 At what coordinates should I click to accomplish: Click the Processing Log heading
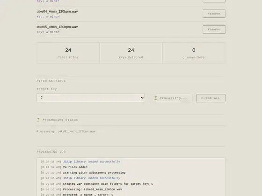(x=51, y=152)
